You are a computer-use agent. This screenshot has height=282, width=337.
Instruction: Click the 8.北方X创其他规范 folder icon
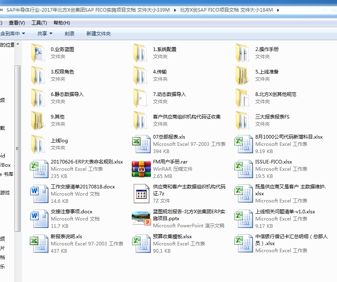[x=242, y=98]
